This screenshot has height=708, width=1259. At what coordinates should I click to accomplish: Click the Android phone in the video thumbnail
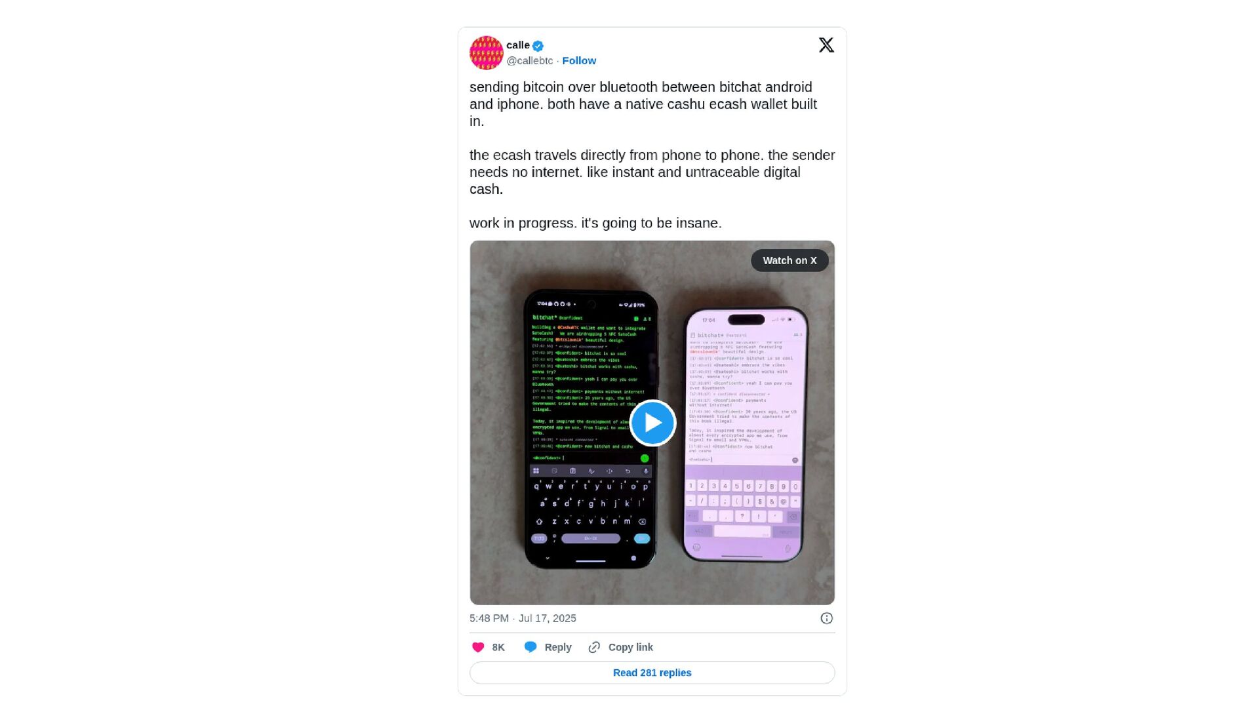click(x=591, y=429)
